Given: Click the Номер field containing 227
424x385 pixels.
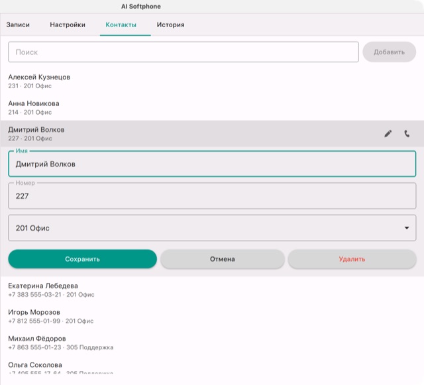Looking at the screenshot, I should (x=212, y=196).
